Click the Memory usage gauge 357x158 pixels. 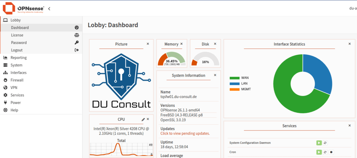172,59
